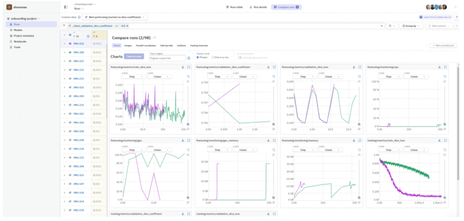Adjust smoothing slider on finetuning train_dice_loss chart
464x221 pixels.
[188, 124]
